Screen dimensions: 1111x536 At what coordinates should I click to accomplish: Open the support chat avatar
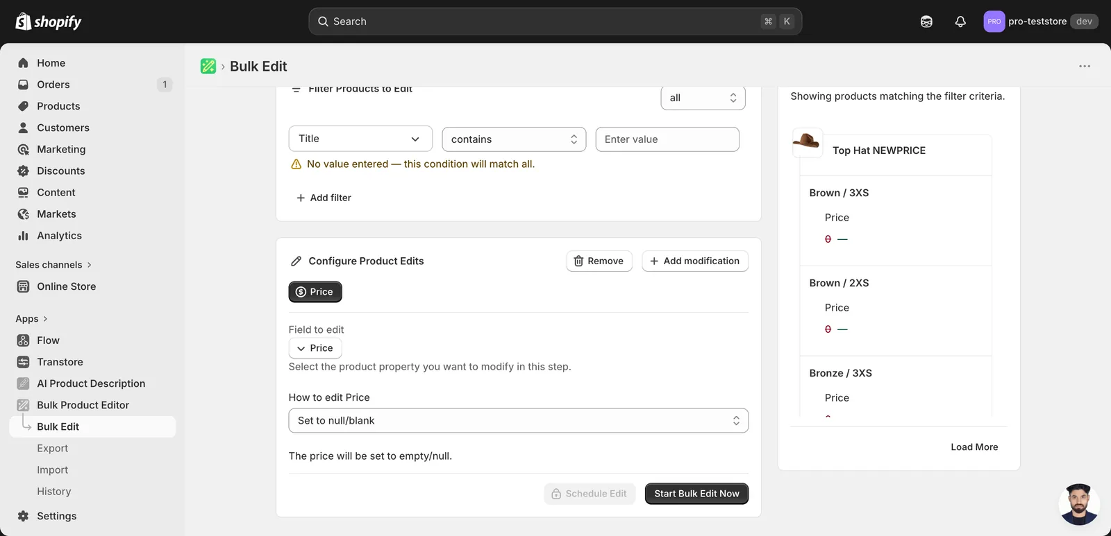1078,504
